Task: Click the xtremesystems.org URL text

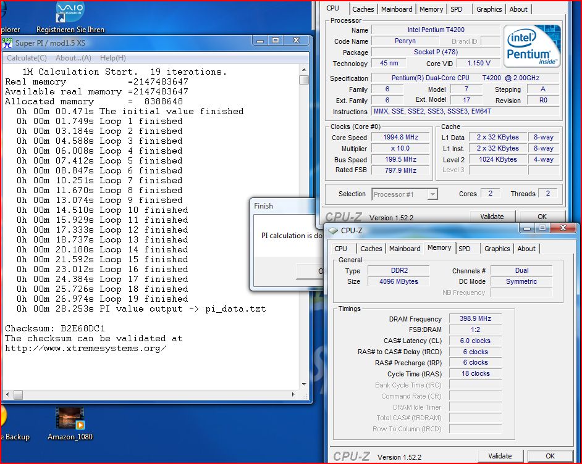Action: tap(85, 349)
